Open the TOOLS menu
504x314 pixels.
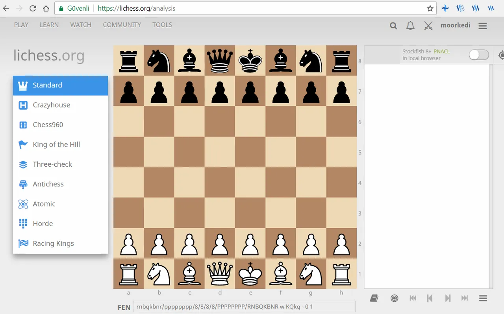(162, 25)
